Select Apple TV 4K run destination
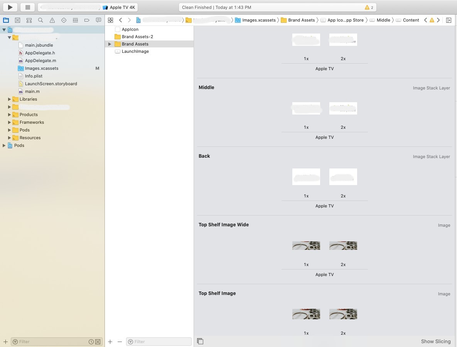Screen dimensions: 457x347 tap(120, 7)
